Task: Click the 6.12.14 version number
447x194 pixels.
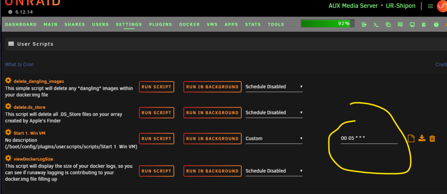Action: pos(24,12)
